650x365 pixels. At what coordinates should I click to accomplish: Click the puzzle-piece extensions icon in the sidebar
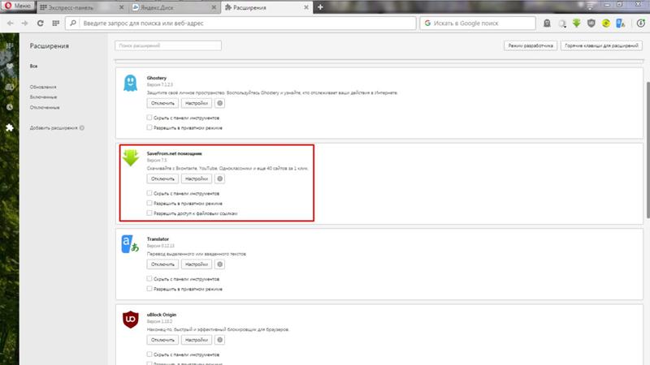click(10, 127)
